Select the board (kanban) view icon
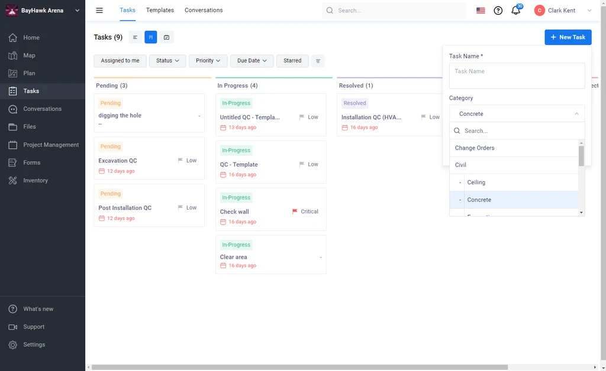This screenshot has height=371, width=606. [151, 37]
